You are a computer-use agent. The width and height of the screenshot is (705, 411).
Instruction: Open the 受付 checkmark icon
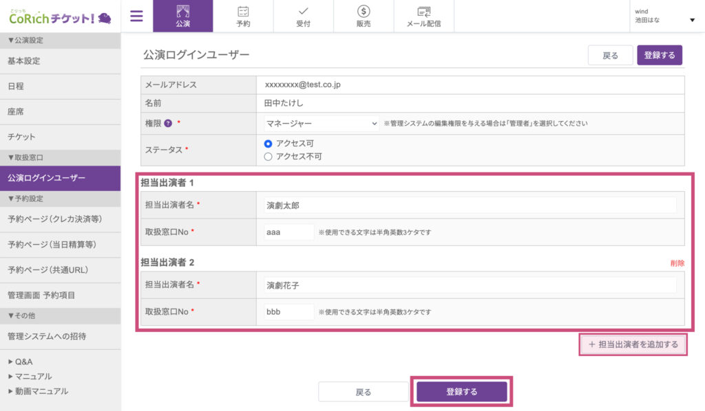[303, 12]
